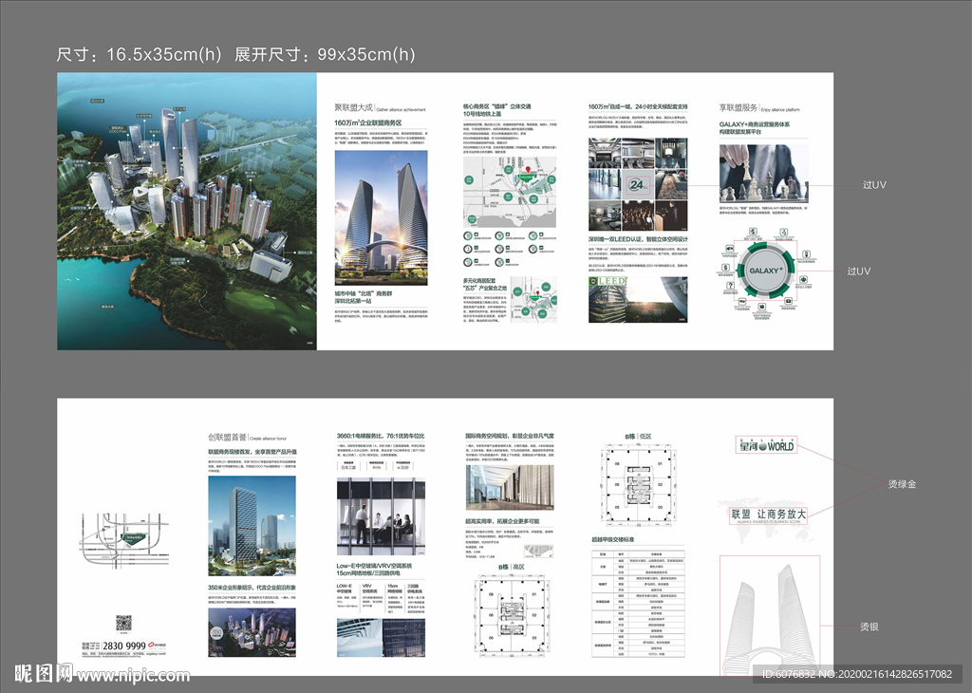The height and width of the screenshot is (693, 972).
Task: Click the green LEED certification badge
Action: click(x=604, y=282)
